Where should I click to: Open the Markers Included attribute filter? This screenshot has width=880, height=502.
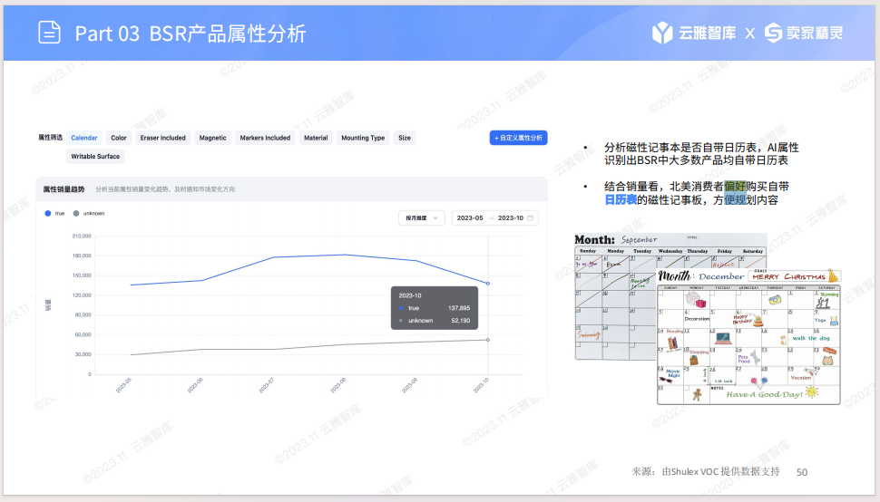(265, 138)
